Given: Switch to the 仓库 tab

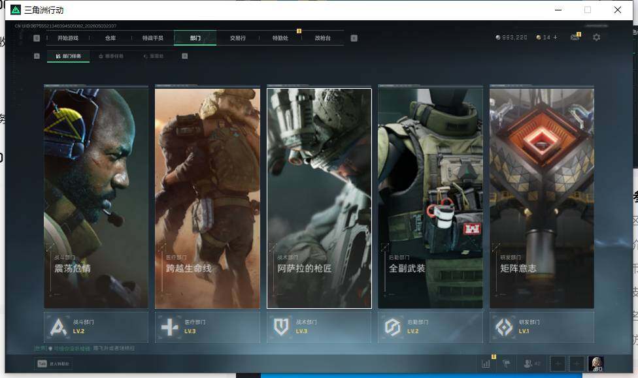Looking at the screenshot, I should [110, 38].
